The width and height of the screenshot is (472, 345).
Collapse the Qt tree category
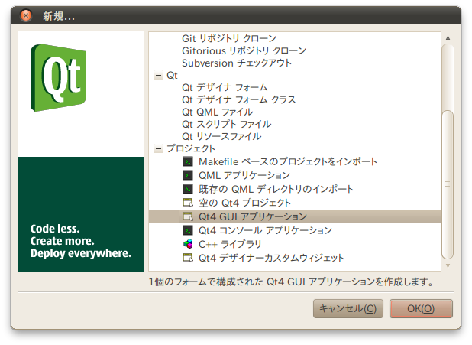click(158, 76)
